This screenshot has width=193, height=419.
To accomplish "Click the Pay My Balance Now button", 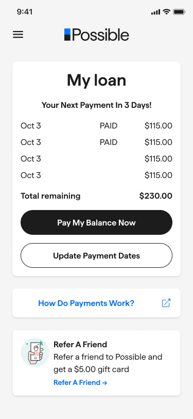I will click(97, 222).
